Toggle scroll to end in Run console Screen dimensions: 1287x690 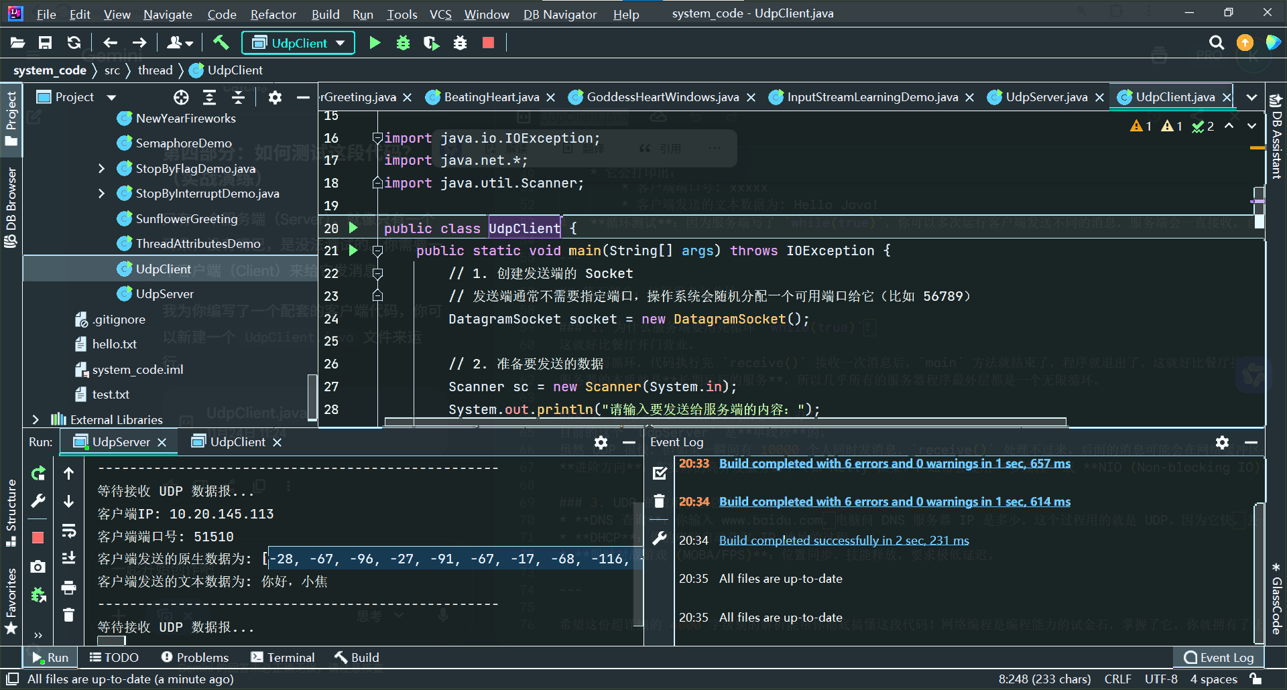point(68,558)
